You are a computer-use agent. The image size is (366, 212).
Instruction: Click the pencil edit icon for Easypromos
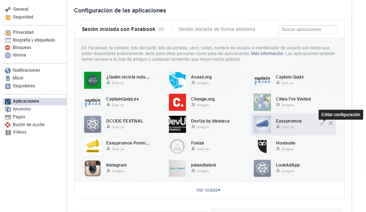(x=322, y=123)
